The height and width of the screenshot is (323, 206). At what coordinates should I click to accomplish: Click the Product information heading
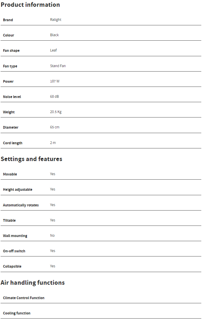30,5
